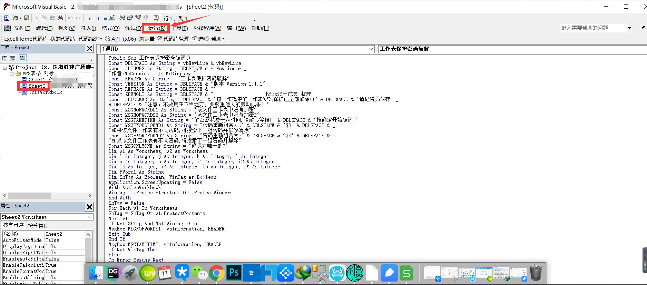Open the 代码缩进 dropdown menu

pyautogui.click(x=90, y=39)
